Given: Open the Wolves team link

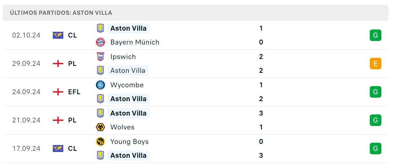Looking at the screenshot, I should point(122,127).
